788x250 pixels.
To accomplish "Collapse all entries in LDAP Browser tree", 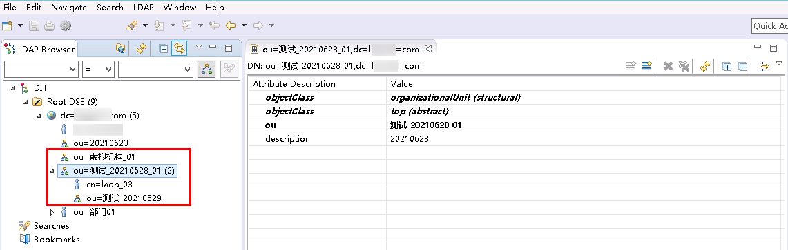I will pyautogui.click(x=163, y=49).
